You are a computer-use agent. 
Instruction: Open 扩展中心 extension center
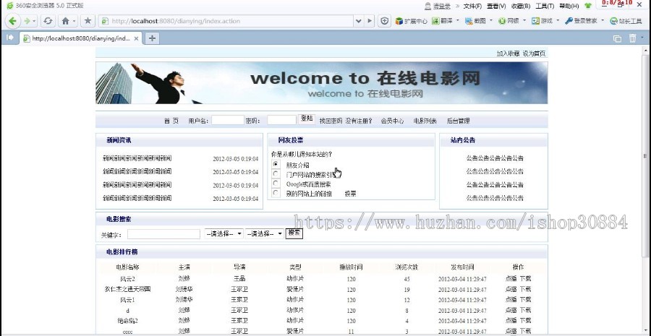point(411,21)
